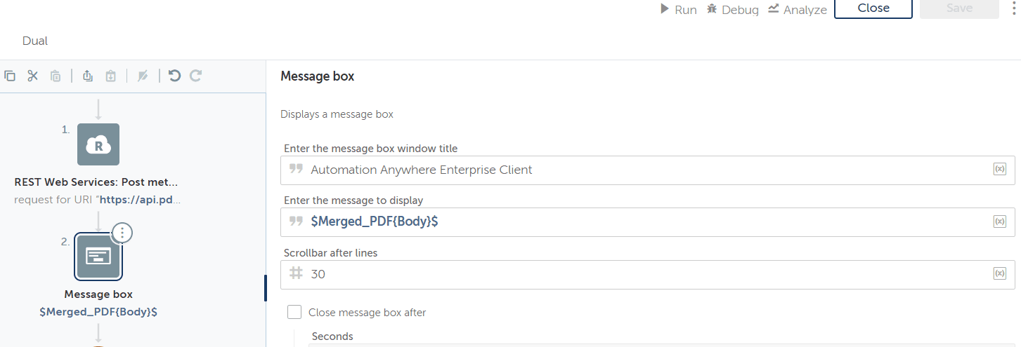Click the Paste clipboard icon

tap(56, 76)
